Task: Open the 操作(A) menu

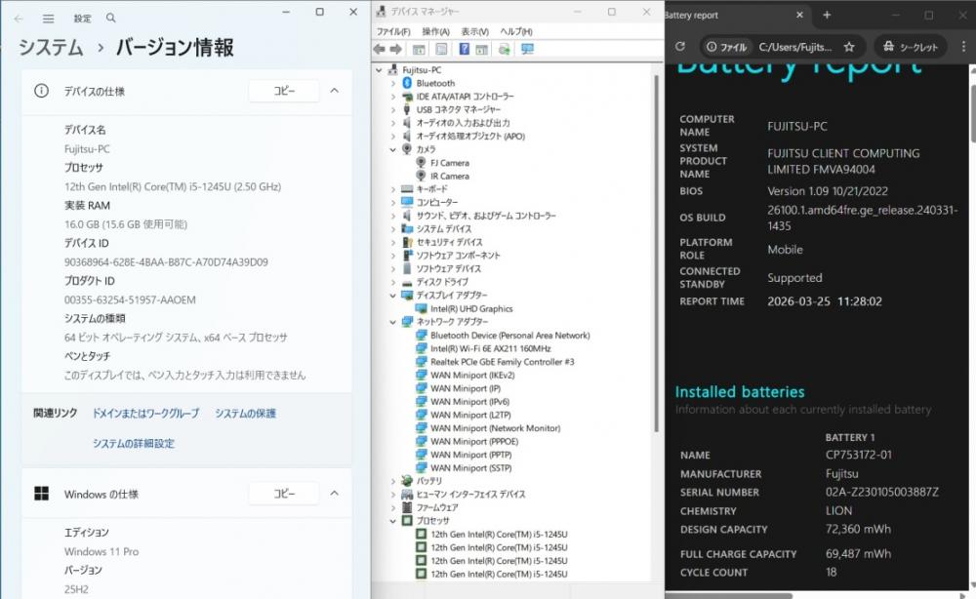Action: 435,32
